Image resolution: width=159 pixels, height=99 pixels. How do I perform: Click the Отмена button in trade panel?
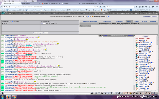[45, 33]
